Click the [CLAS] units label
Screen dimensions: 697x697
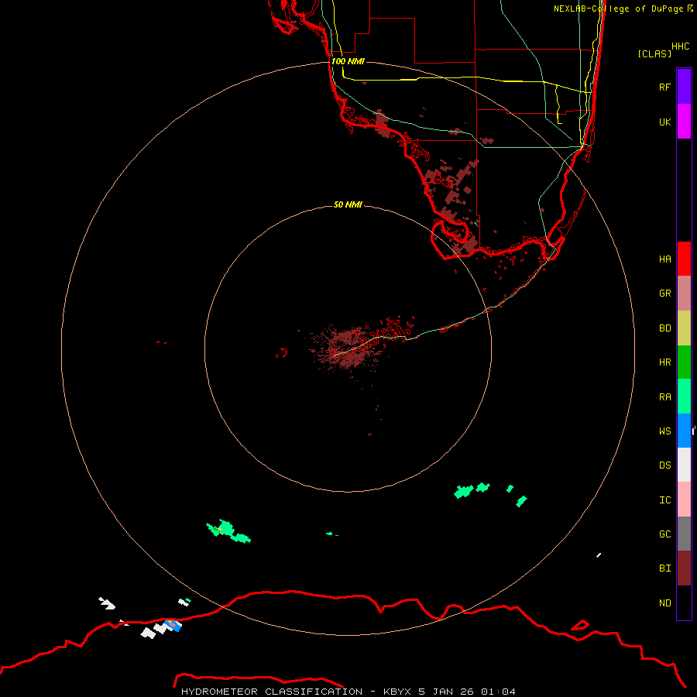pyautogui.click(x=654, y=53)
